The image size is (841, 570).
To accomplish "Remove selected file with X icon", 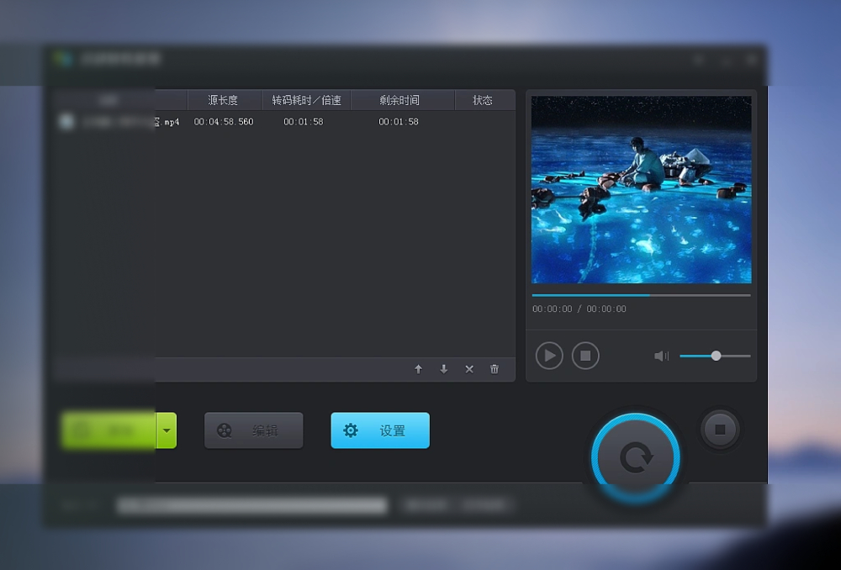I will click(469, 369).
